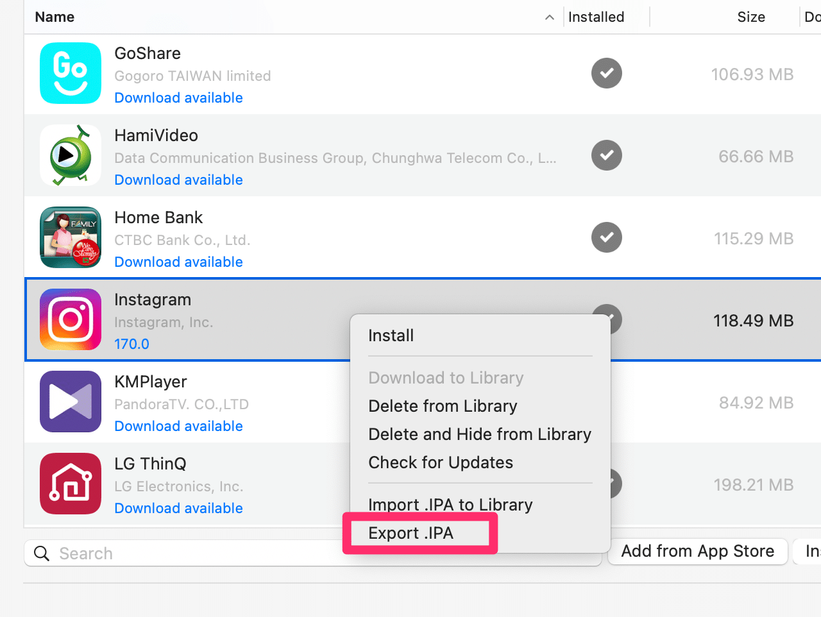
Task: Click Instagram version 170.0 link
Action: [131, 344]
